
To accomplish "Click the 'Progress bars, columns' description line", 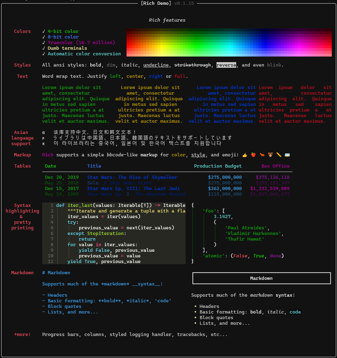I will (x=135, y=334).
